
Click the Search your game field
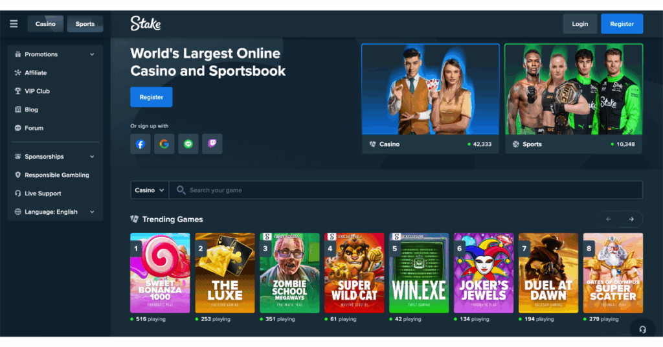[406, 190]
